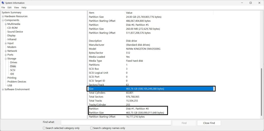Select Sound Device in the tree
Screen dimensions: 264x131
tap(15, 32)
